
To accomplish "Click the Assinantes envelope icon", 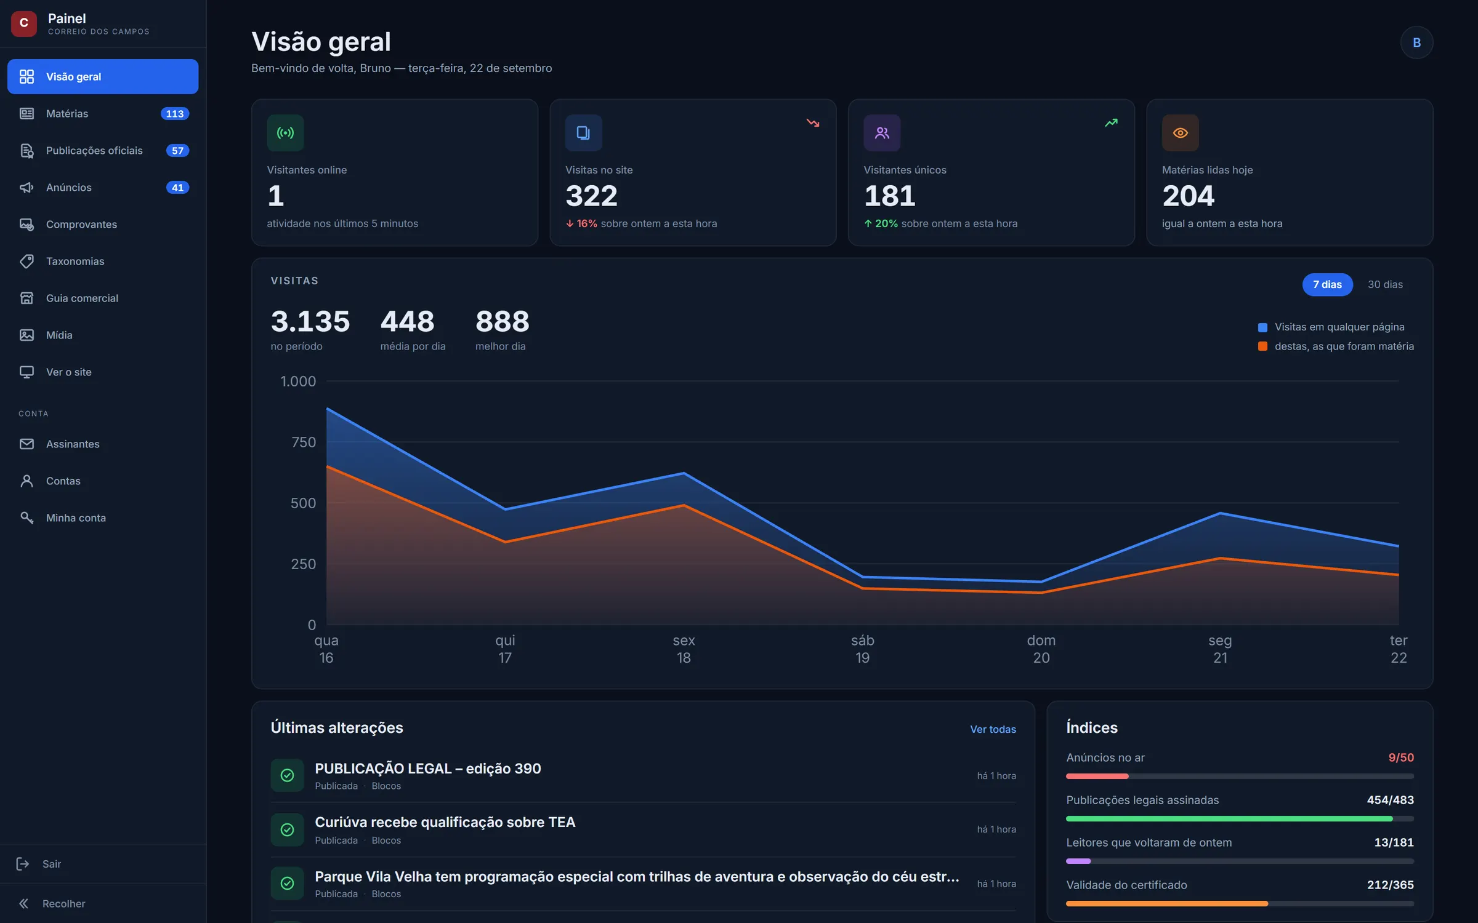I will [x=26, y=444].
